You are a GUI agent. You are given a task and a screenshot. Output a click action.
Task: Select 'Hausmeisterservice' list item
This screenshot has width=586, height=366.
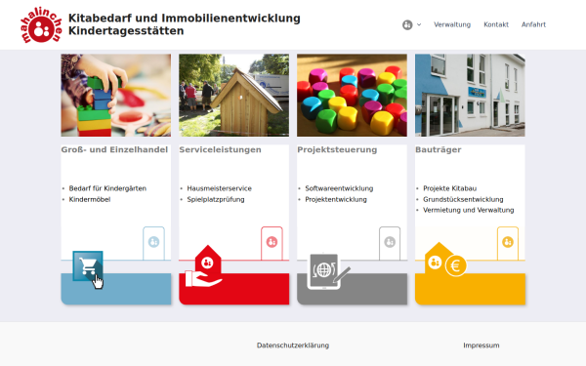[220, 188]
